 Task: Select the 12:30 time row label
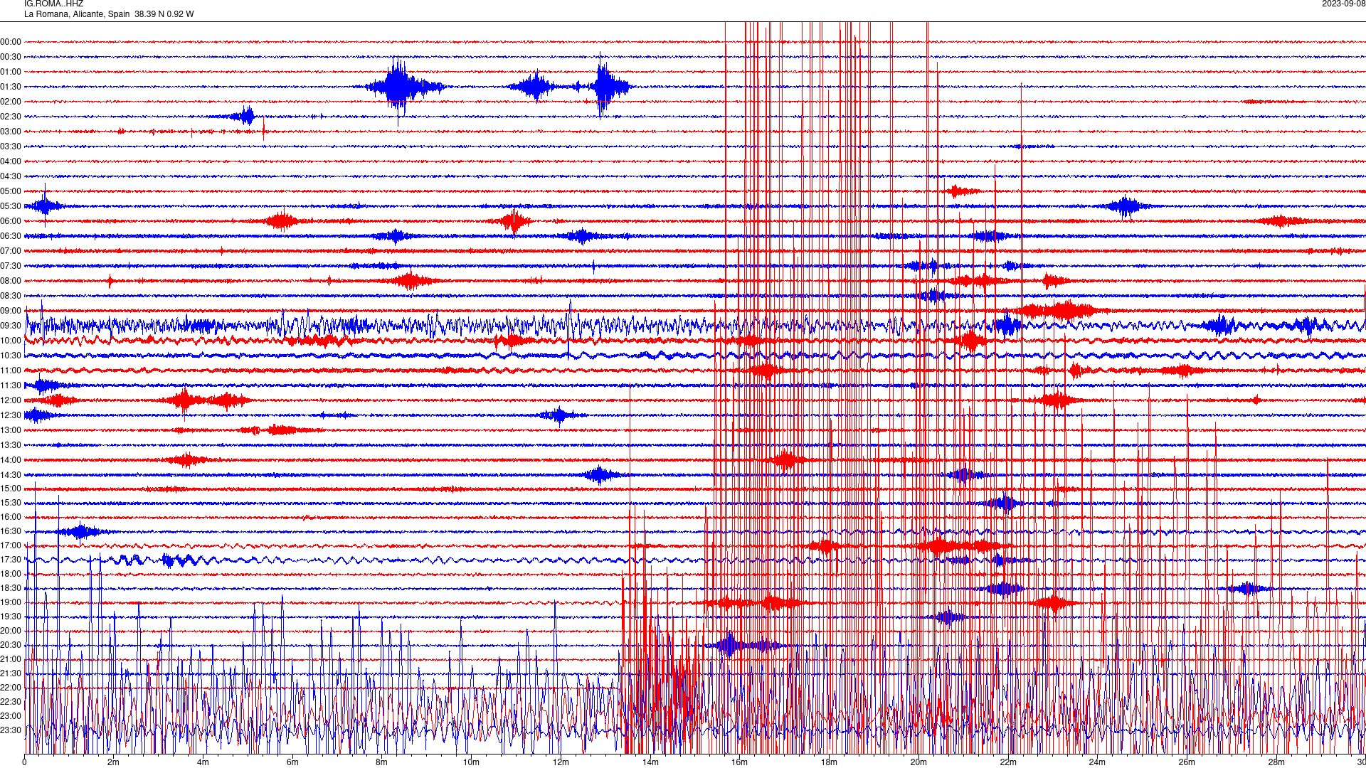coord(11,415)
